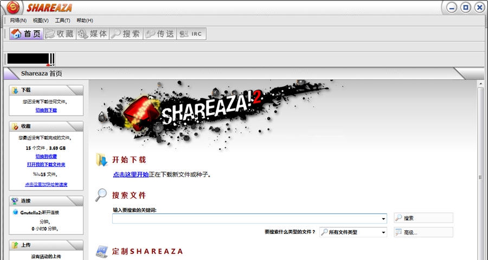Switch to the 收藏 library tab
Image resolution: width=488 pixels, height=260 pixels.
click(x=59, y=34)
